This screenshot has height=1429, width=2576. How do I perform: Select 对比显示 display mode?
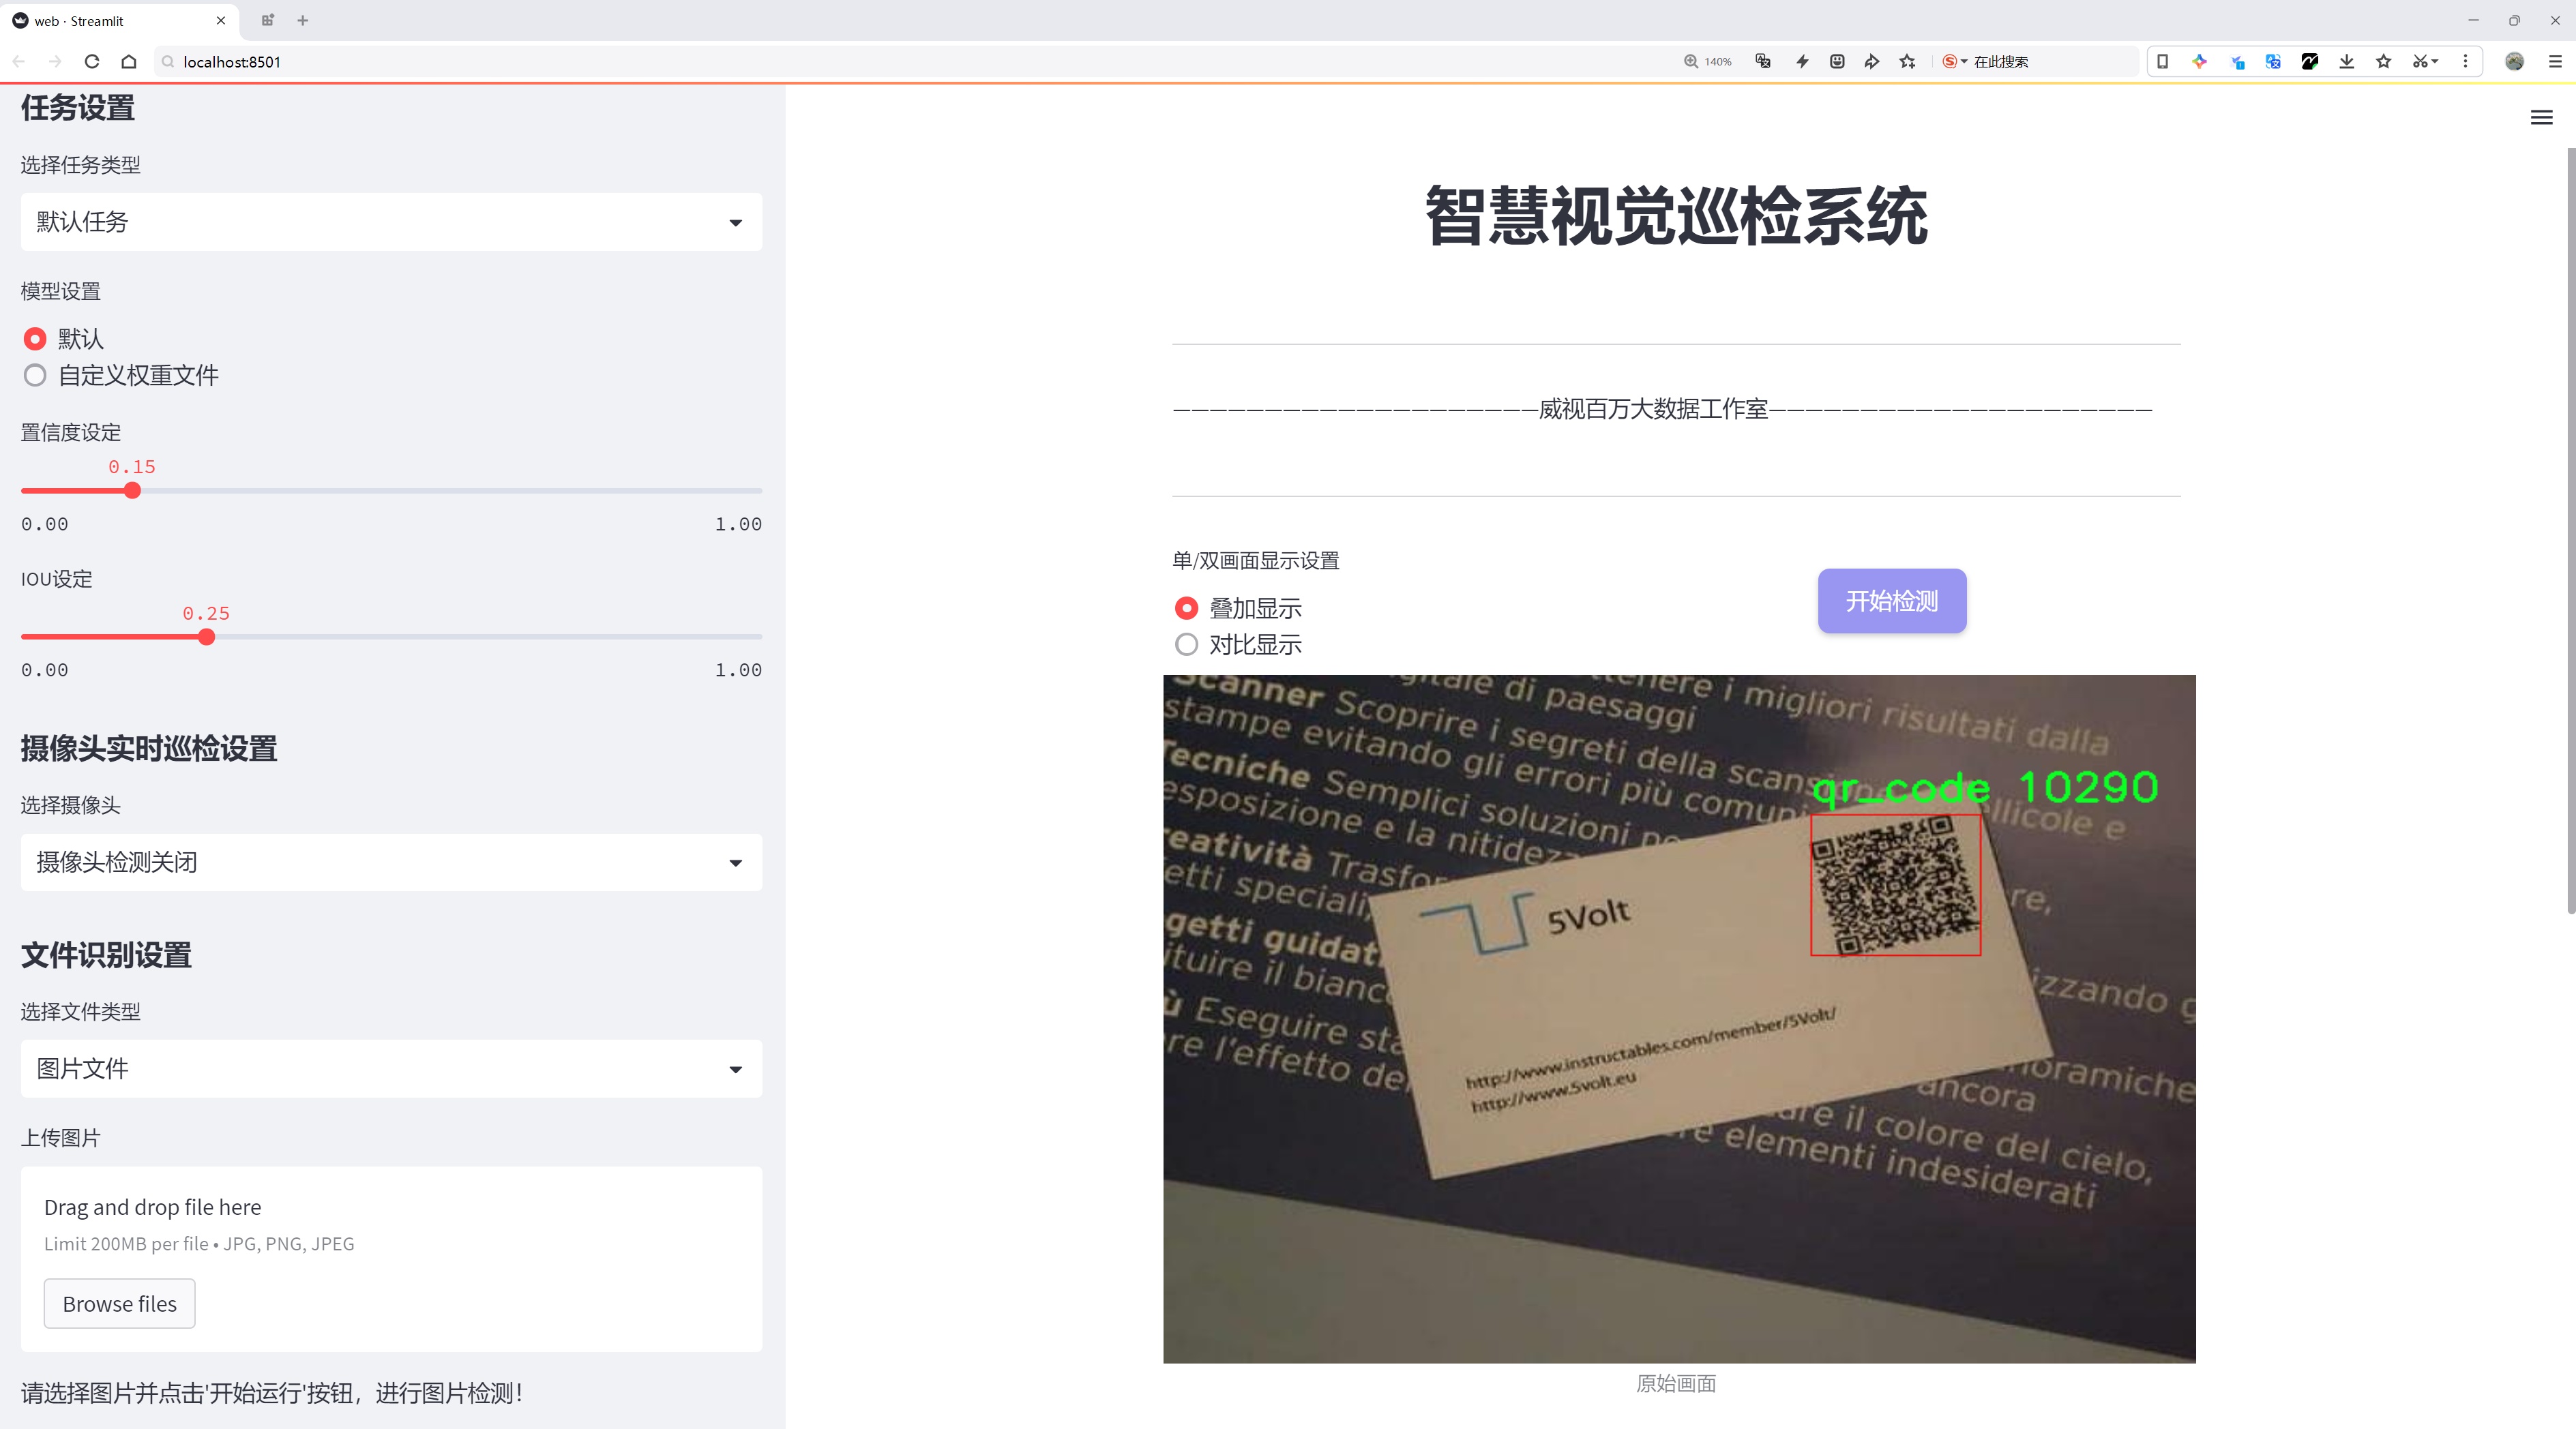[x=1186, y=644]
